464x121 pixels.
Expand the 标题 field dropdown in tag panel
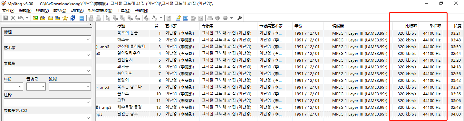(x=88, y=39)
